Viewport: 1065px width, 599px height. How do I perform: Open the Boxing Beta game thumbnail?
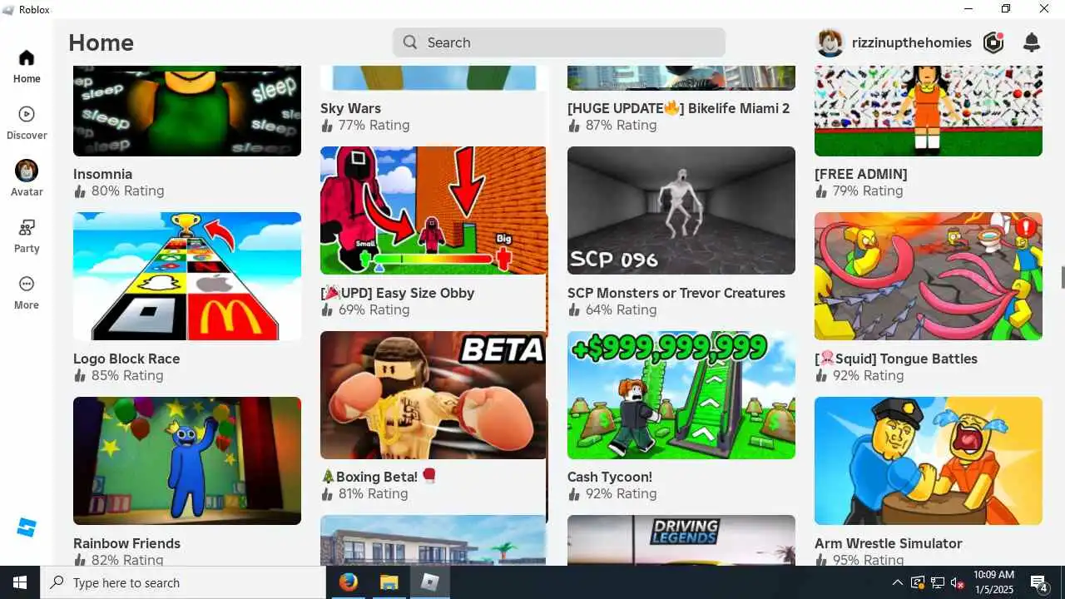click(x=433, y=395)
